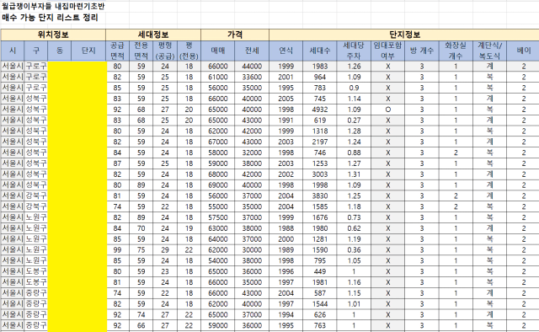Click the 세대당 주차 value 0.27
This screenshot has height=332, width=539.
tap(354, 120)
